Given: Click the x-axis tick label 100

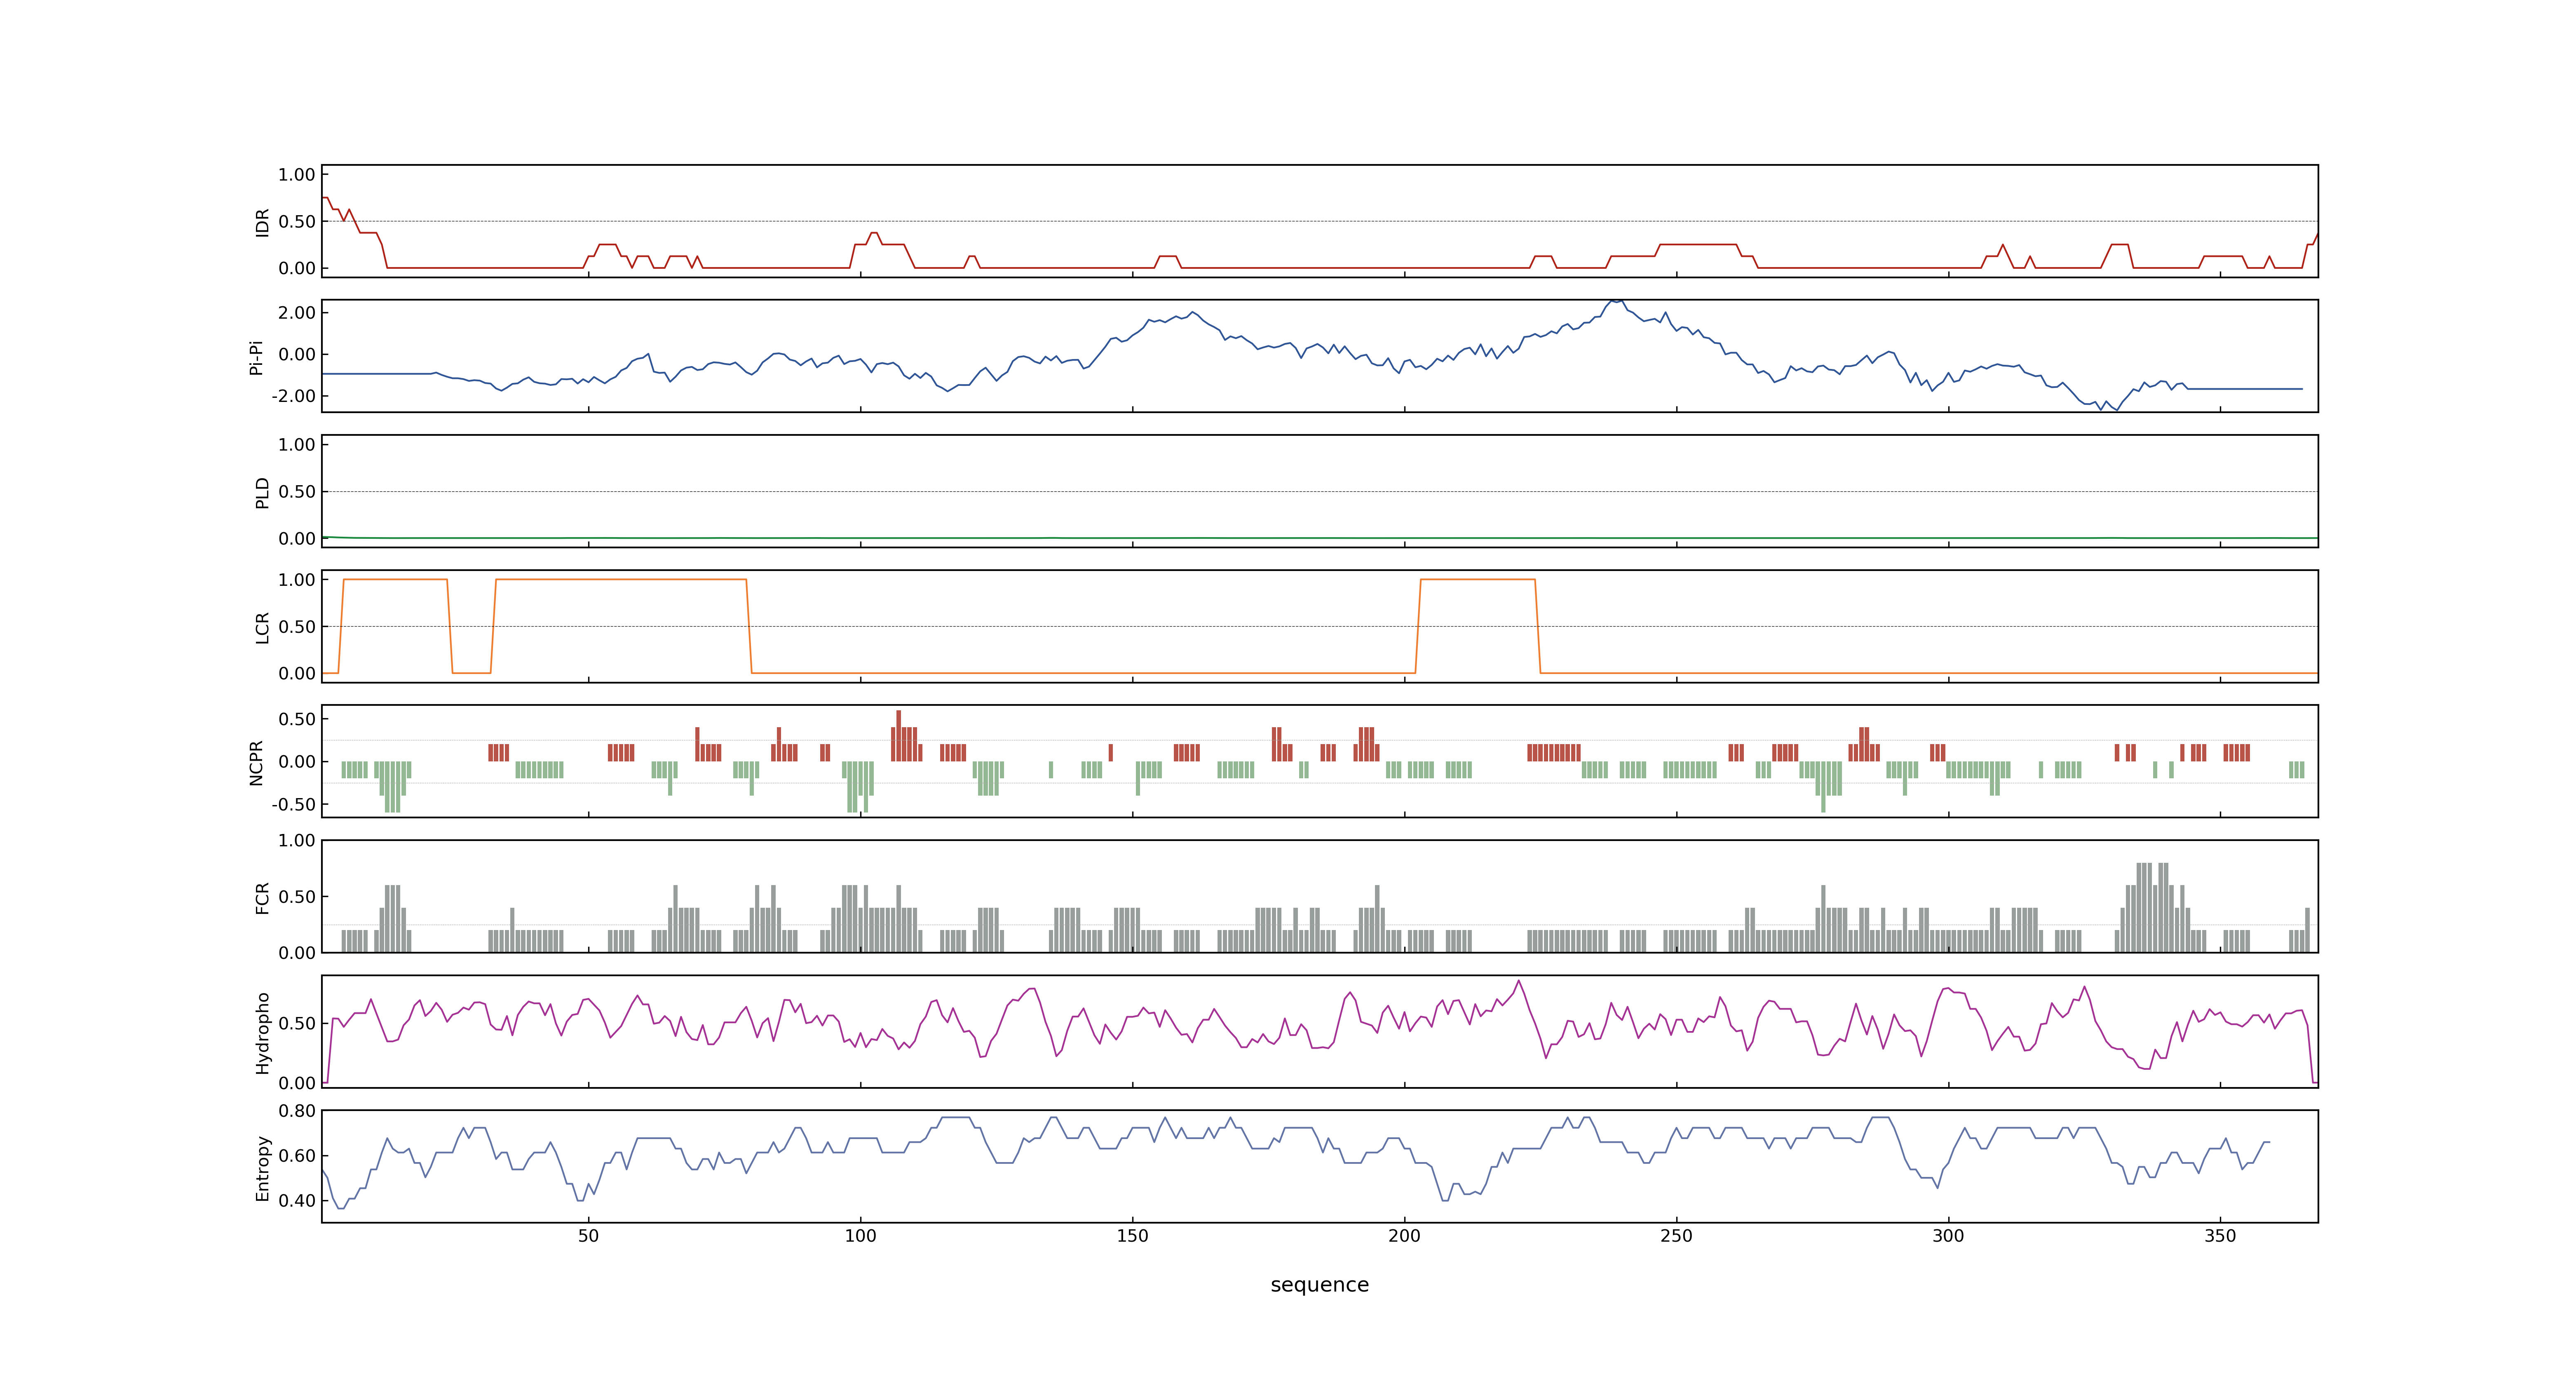Looking at the screenshot, I should coord(860,1236).
